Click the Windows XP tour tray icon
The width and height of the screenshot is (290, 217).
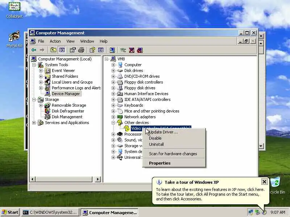pyautogui.click(x=264, y=212)
